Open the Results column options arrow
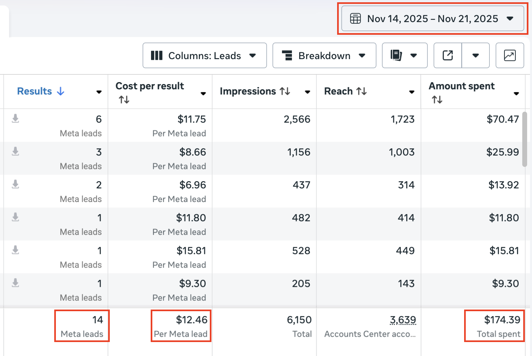 point(99,92)
